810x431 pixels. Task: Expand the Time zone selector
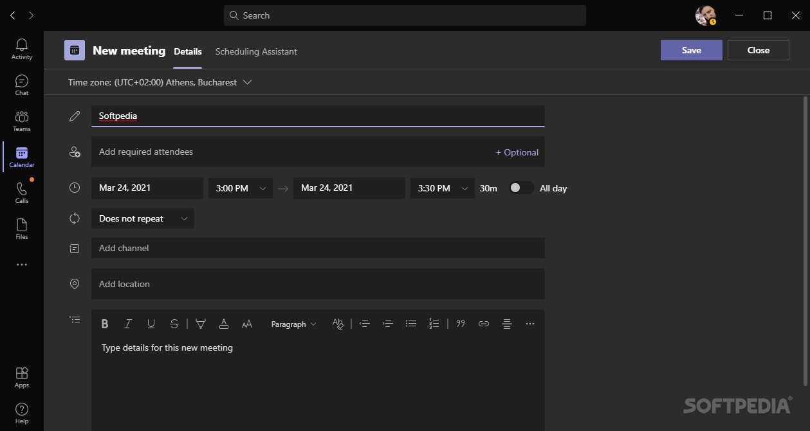point(160,82)
